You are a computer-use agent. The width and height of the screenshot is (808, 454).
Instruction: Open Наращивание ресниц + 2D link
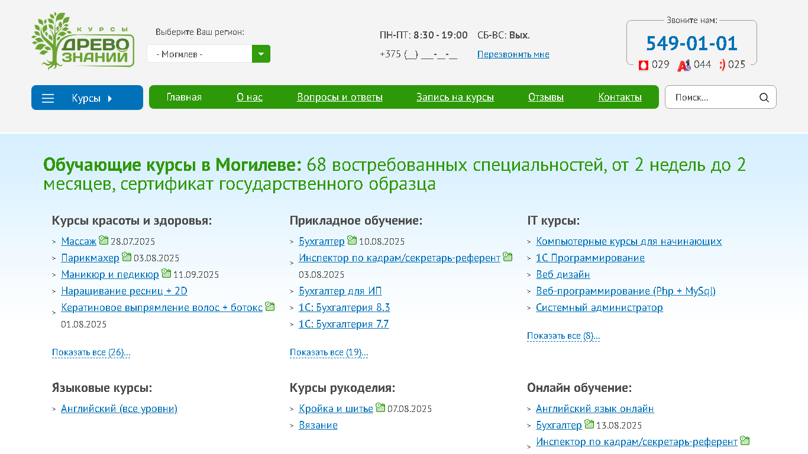[124, 291]
